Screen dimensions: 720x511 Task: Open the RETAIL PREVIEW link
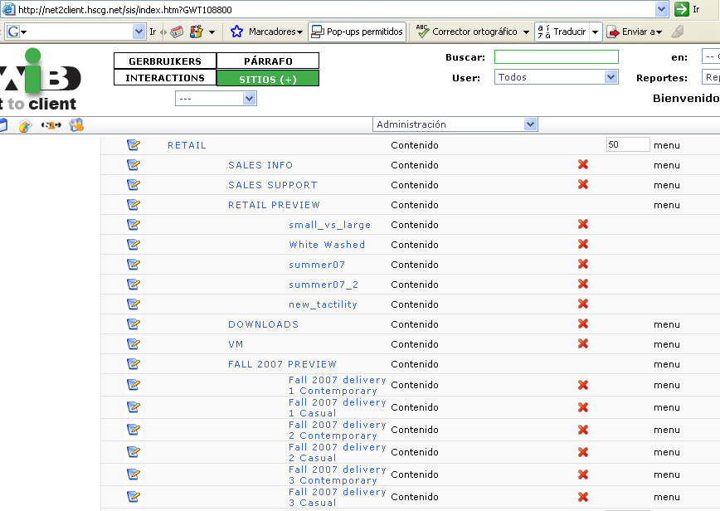tap(274, 205)
